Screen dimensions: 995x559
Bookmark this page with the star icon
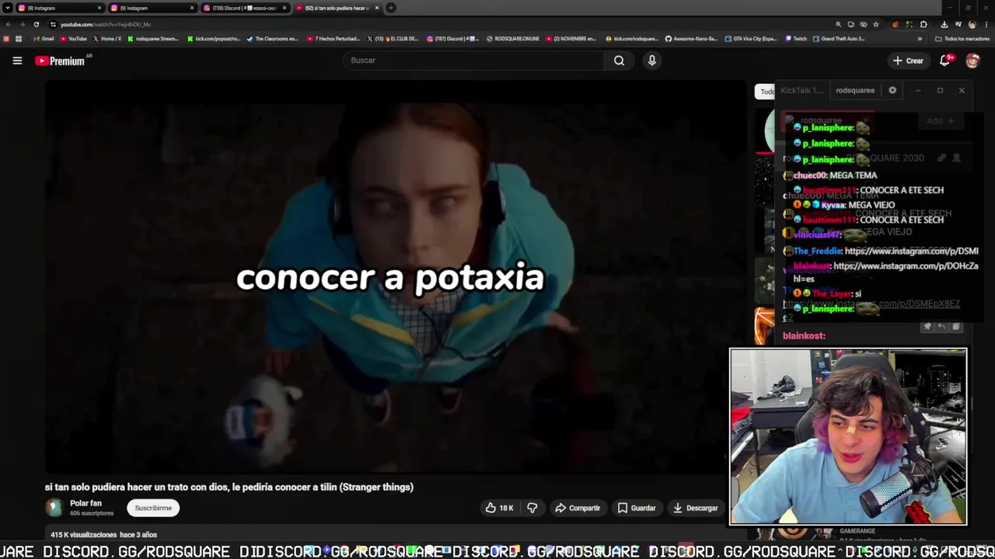876,24
